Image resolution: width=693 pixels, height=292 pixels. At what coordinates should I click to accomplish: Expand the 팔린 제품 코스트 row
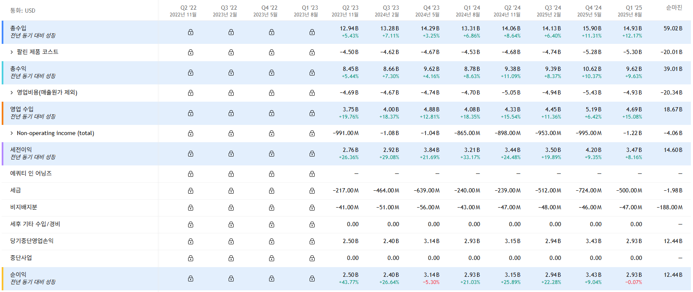12,52
